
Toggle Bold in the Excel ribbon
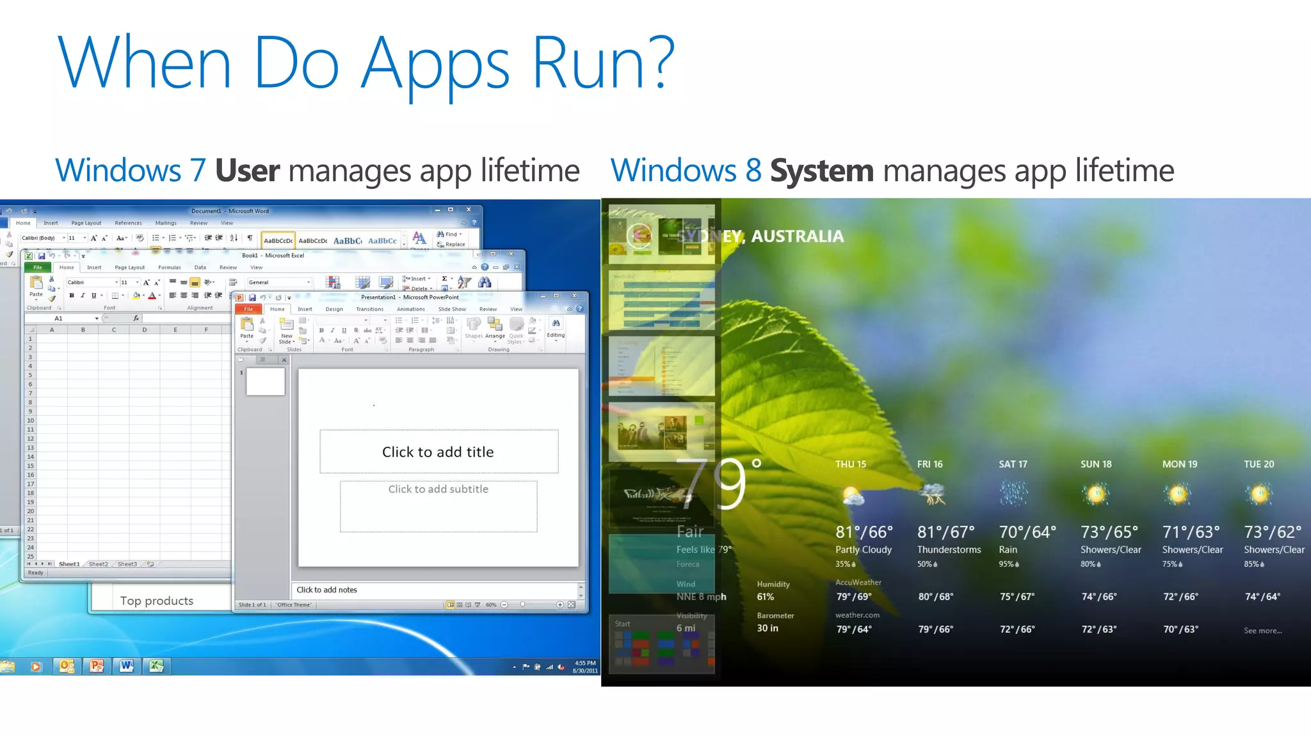[72, 296]
